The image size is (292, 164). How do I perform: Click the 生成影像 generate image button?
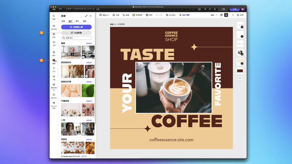point(76,33)
